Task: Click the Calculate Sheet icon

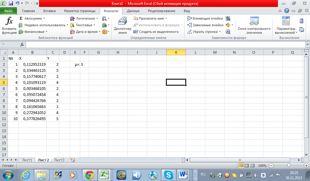Action: (302, 30)
